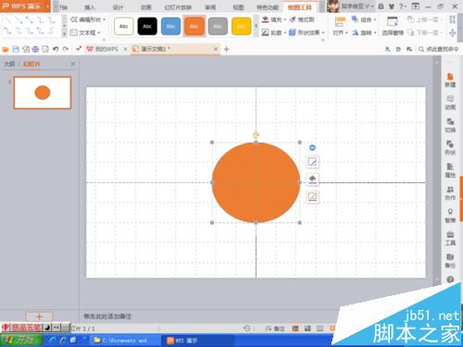Viewport: 463px width, 347px height.
Task: Open the Animation (动画) sidebar panel
Action: click(x=450, y=103)
